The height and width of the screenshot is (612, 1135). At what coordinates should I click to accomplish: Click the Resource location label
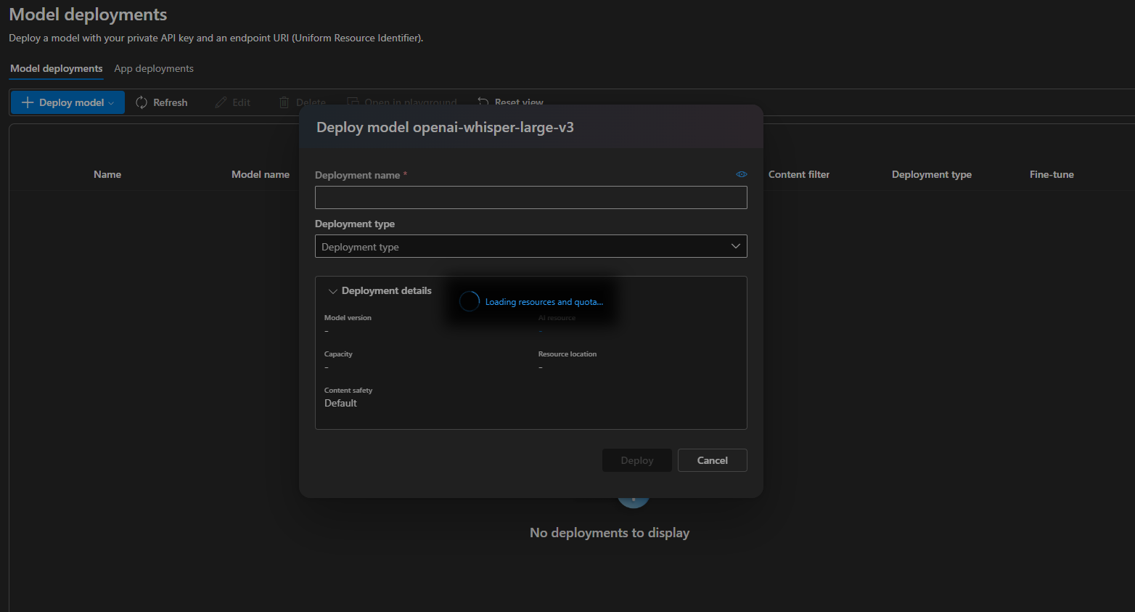pos(567,354)
